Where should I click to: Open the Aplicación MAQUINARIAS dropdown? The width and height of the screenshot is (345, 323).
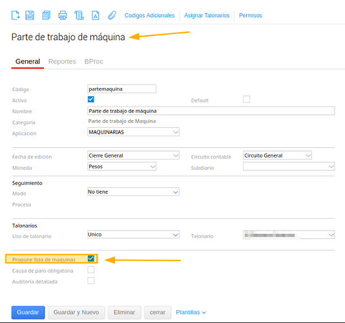pyautogui.click(x=133, y=132)
